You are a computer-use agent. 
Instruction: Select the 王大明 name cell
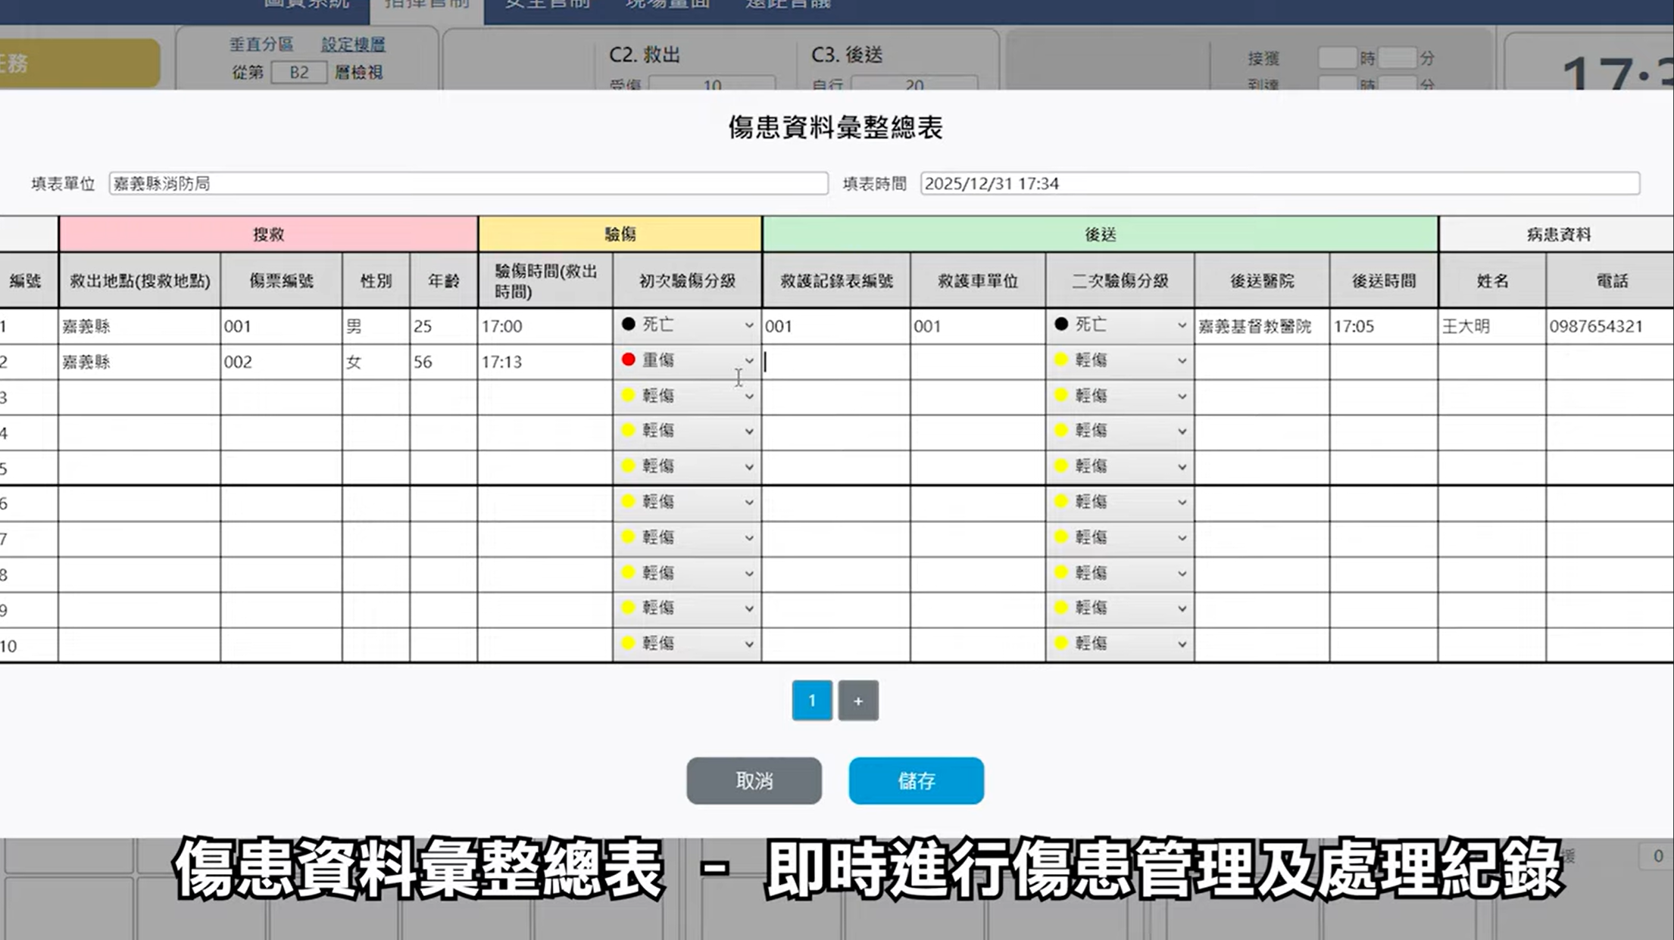1492,326
